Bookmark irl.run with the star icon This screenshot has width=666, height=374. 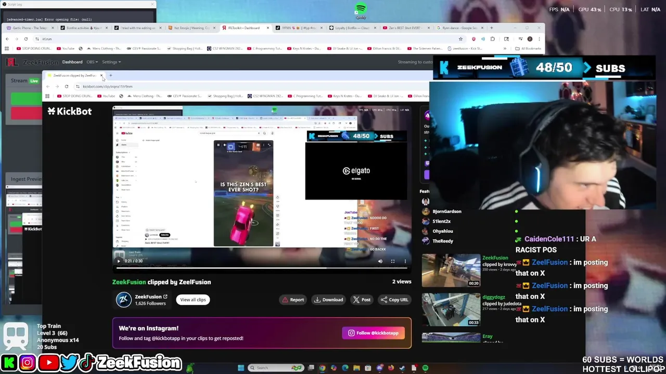click(x=460, y=39)
